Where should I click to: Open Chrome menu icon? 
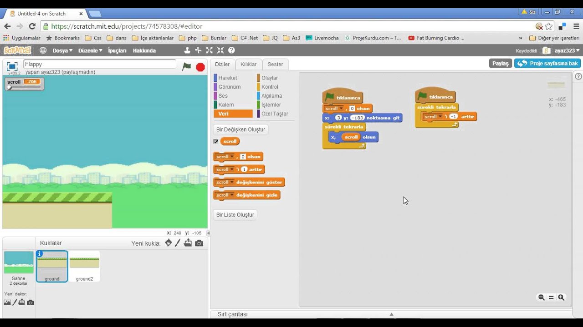576,26
